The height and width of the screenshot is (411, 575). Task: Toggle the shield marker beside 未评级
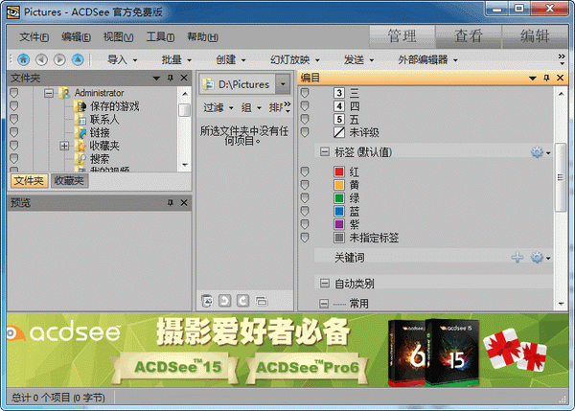305,132
